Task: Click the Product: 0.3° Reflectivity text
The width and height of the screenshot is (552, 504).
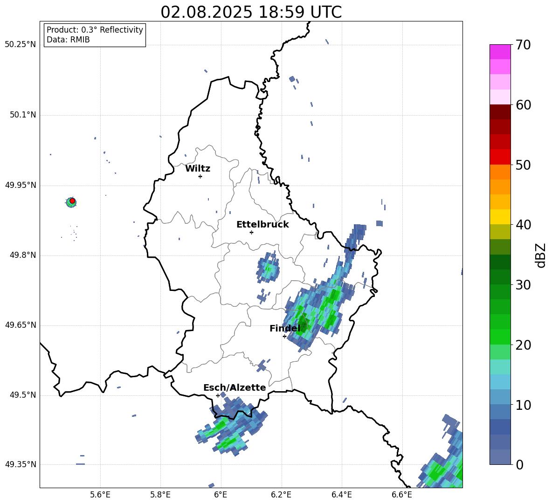Action: [x=95, y=30]
